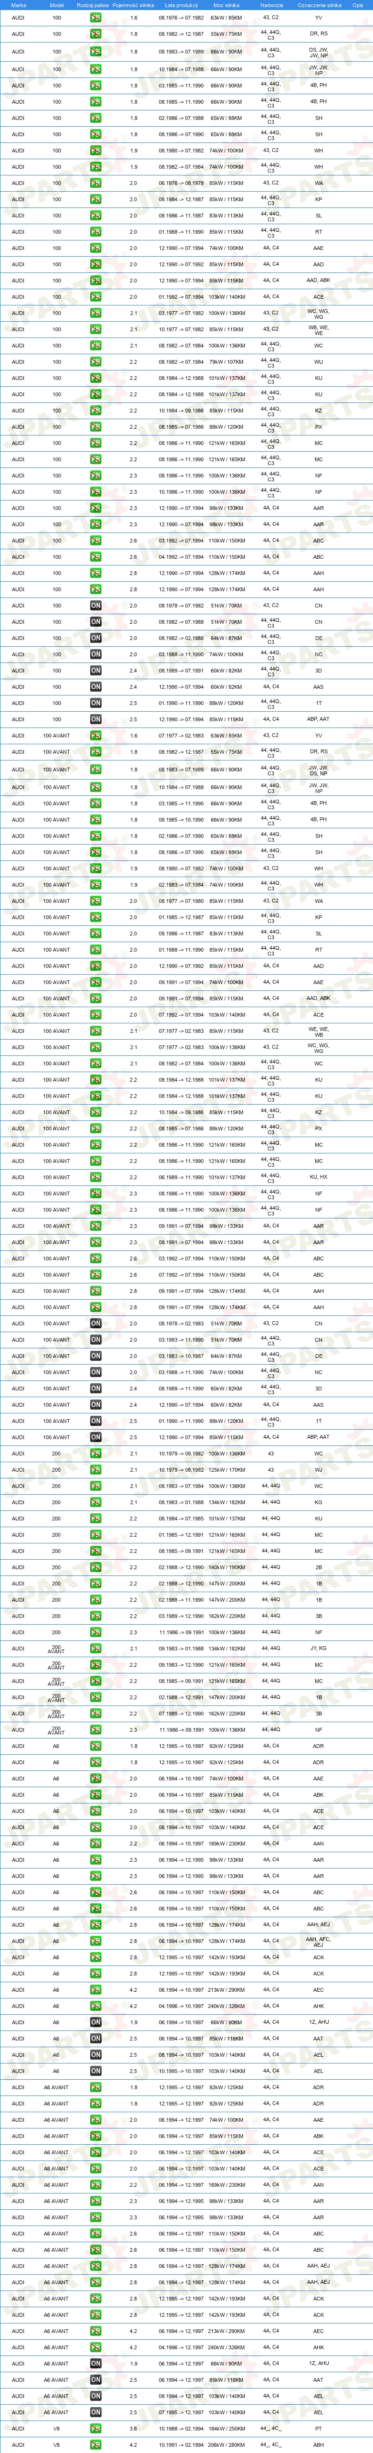
Task: Click PB icon in Audi 200 AVANT JY, KG row
Action: point(96,1649)
